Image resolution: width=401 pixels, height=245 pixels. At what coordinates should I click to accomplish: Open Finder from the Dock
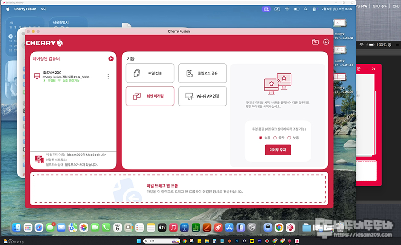click(16, 227)
